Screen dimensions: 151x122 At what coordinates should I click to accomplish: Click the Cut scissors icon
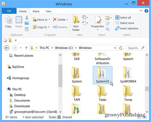coord(27,17)
